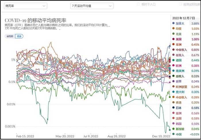Click the COVID-19 的移动平均病死率 chart title

pyautogui.click(x=35, y=20)
